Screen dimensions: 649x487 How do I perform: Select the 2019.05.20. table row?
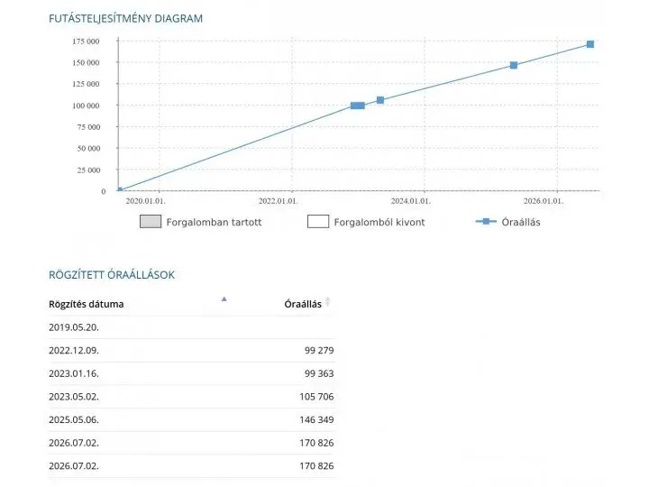[x=192, y=327]
